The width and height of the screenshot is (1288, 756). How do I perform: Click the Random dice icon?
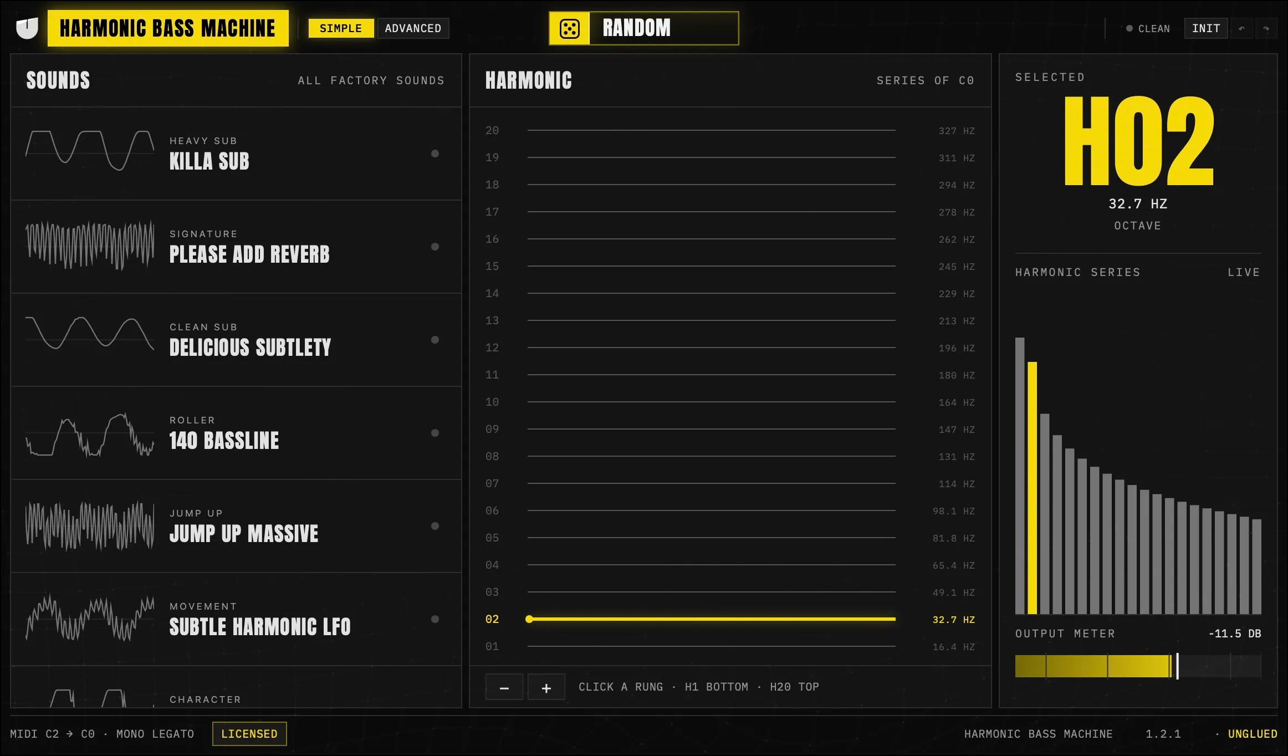coord(569,28)
